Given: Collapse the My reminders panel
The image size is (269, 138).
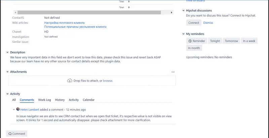Looking at the screenshot, I should [x=184, y=34].
